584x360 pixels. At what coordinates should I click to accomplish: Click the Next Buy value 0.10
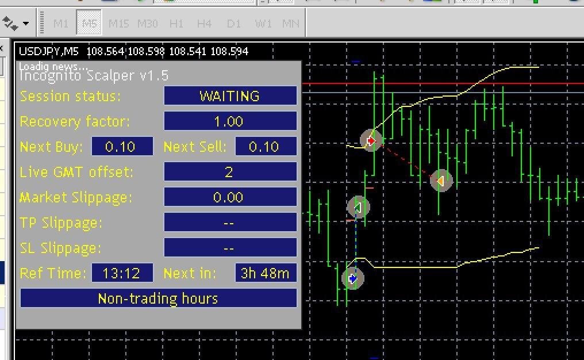pos(122,146)
